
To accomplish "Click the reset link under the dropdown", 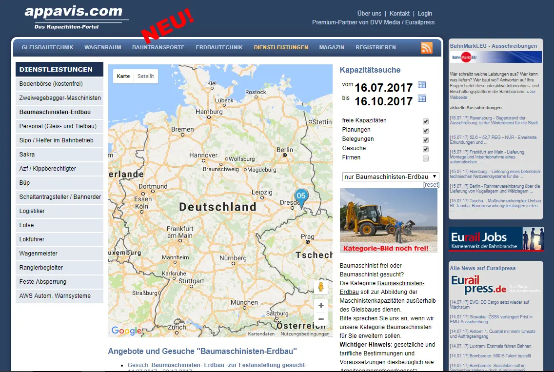I will tap(431, 185).
